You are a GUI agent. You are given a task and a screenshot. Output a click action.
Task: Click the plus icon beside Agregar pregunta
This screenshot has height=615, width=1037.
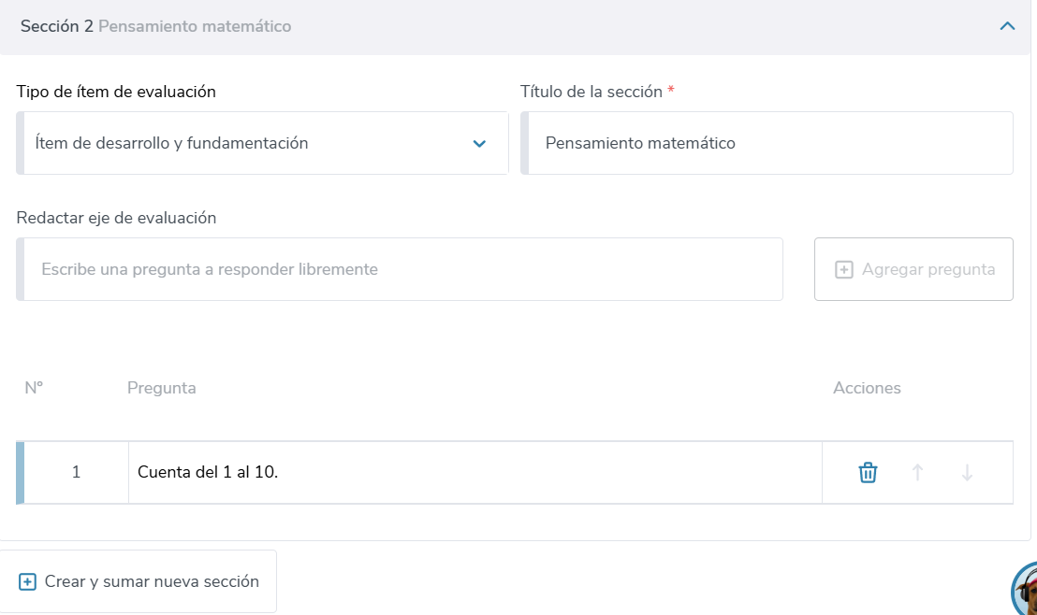843,269
